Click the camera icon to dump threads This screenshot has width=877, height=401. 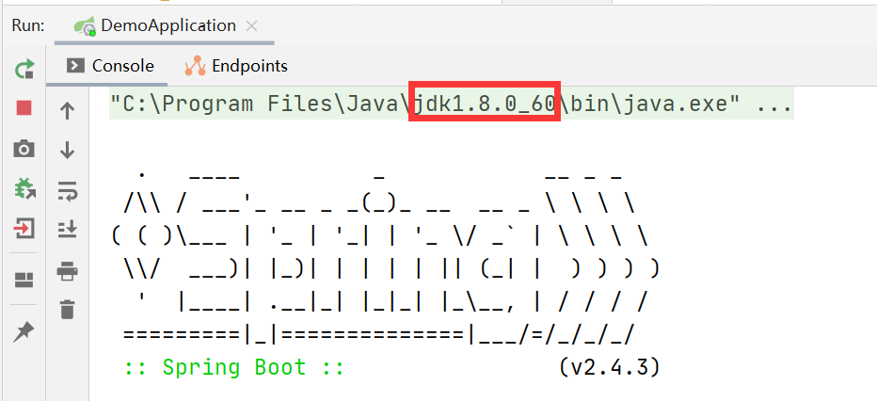pyautogui.click(x=24, y=149)
